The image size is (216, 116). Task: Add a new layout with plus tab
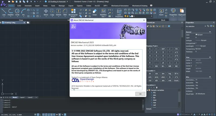click(36, 97)
